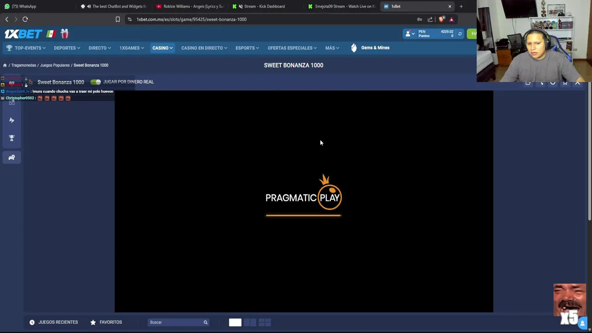Screen dimensions: 592x333
Task: Open the Gems & Mines link
Action: click(x=375, y=48)
